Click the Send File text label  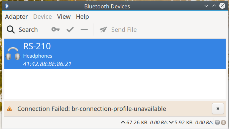coord(124,30)
